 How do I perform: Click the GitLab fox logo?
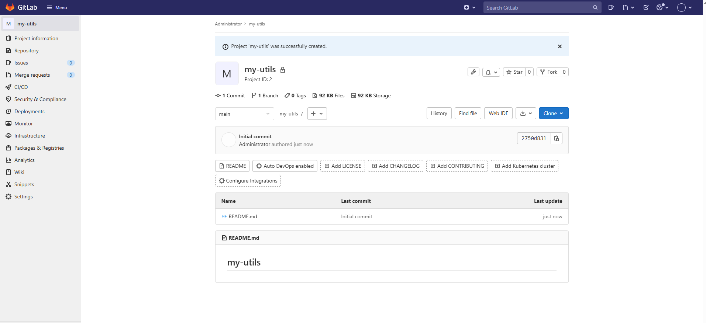tap(10, 7)
